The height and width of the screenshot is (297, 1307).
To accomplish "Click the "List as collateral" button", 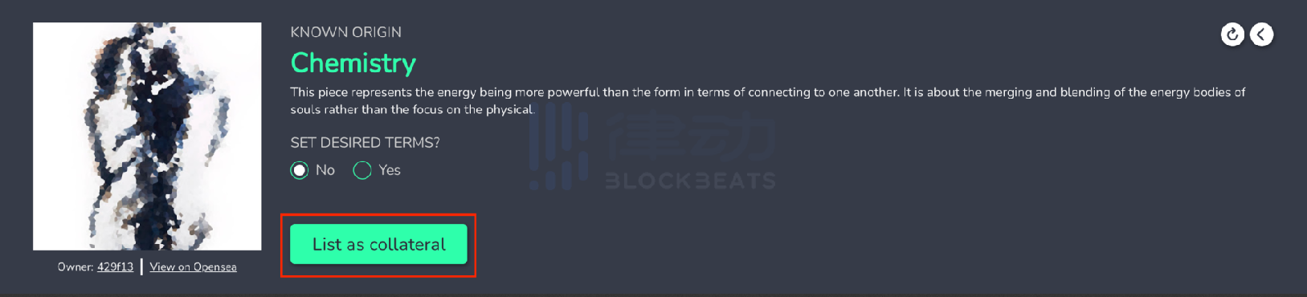I will (378, 244).
